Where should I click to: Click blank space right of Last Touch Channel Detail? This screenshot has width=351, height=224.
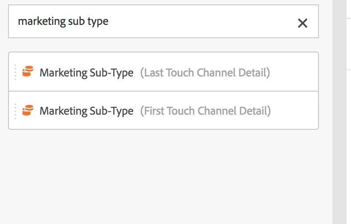click(294, 72)
